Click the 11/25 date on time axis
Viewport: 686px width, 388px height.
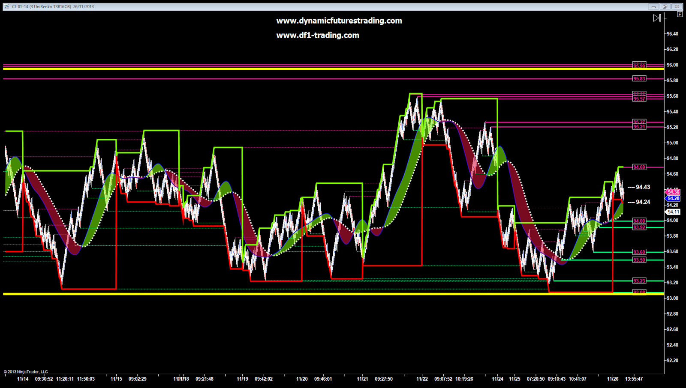(x=514, y=379)
